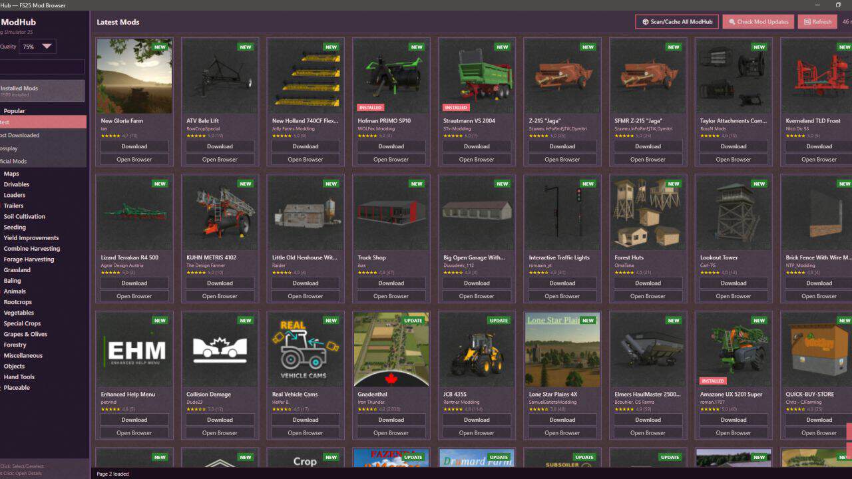Download the Amazone UX 5201 Super mod

734,420
